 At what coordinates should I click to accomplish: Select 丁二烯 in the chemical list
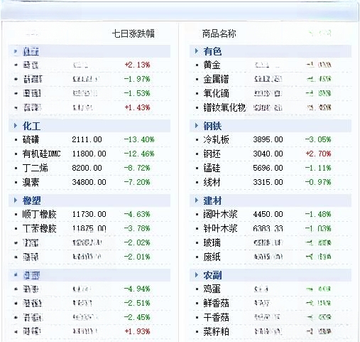(35, 168)
